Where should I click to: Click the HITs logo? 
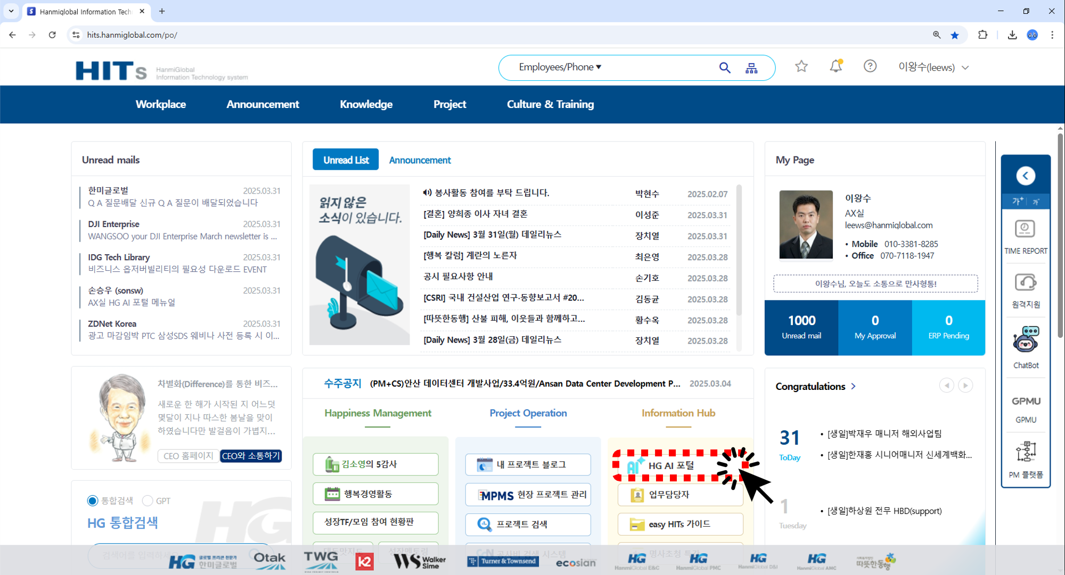[111, 70]
